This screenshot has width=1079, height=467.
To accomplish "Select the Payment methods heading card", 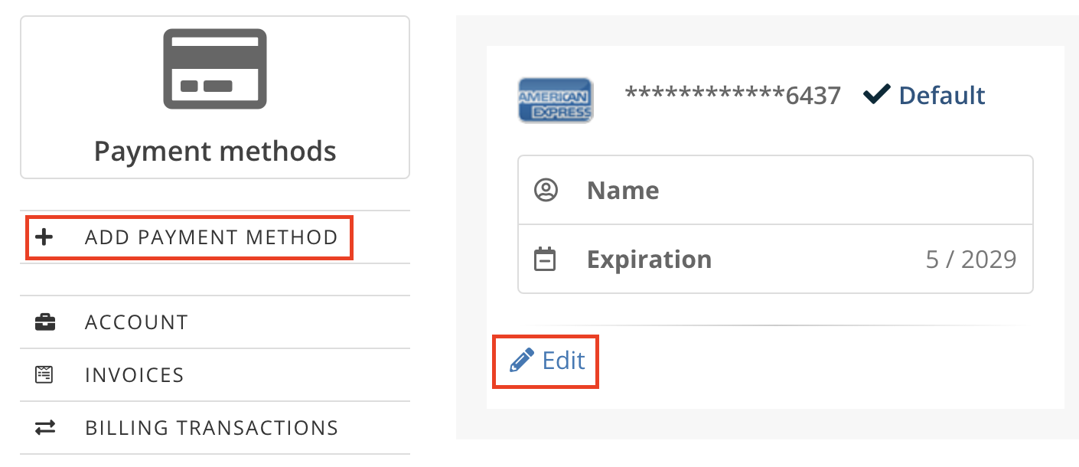I will pyautogui.click(x=215, y=97).
